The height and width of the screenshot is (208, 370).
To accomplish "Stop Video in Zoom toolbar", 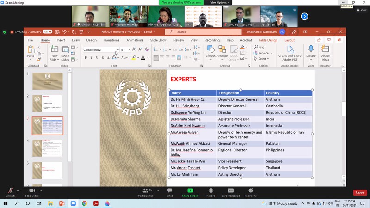I will click(32, 192).
